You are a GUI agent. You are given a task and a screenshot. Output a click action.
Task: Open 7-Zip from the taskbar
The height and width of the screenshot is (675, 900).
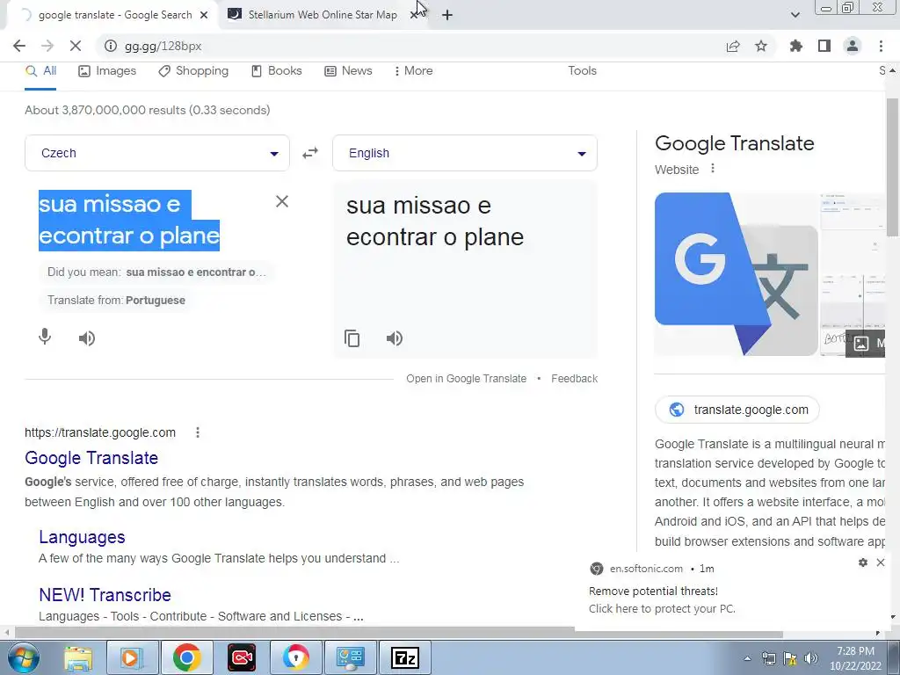coord(404,657)
